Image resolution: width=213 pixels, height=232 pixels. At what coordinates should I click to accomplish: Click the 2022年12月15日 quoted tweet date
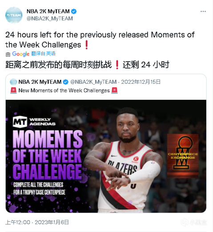point(141,82)
